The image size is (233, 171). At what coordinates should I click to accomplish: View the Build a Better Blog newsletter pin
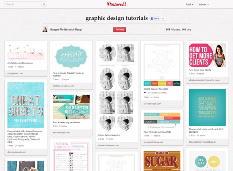[71, 107]
